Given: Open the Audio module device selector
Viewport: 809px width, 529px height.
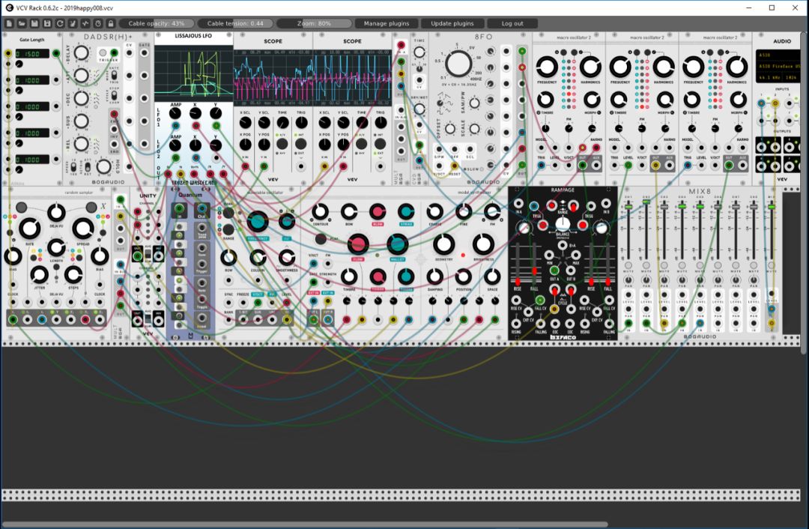Looking at the screenshot, I should tap(777, 66).
